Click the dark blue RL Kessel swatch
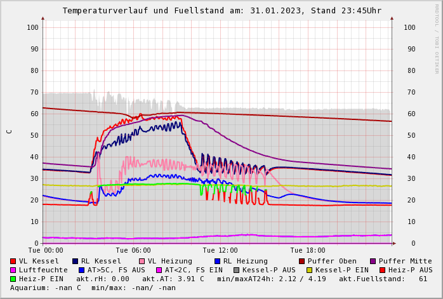The image size is (443, 299). (x=76, y=261)
